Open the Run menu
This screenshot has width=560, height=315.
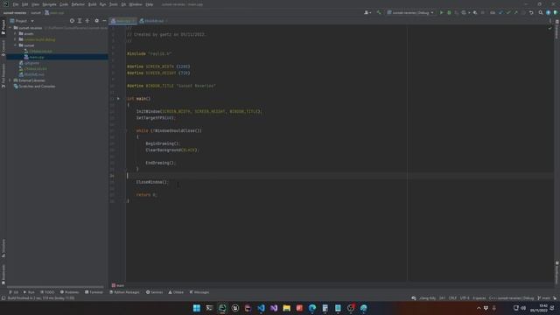pyautogui.click(x=103, y=4)
